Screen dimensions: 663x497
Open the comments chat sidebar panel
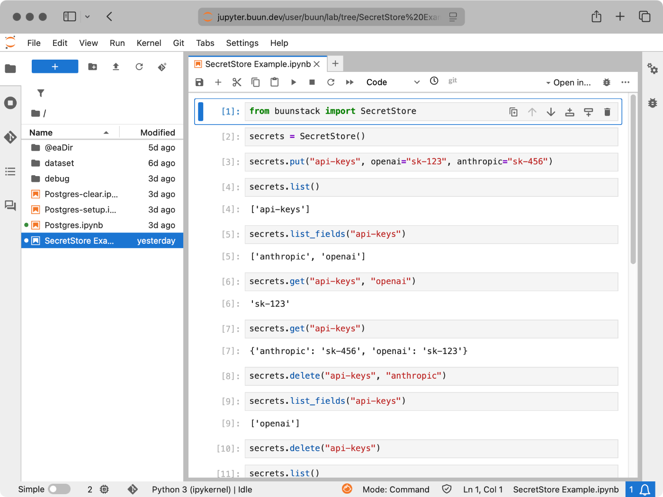[10, 205]
